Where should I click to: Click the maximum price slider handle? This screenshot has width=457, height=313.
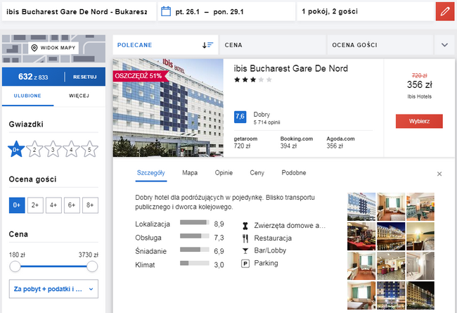point(92,267)
